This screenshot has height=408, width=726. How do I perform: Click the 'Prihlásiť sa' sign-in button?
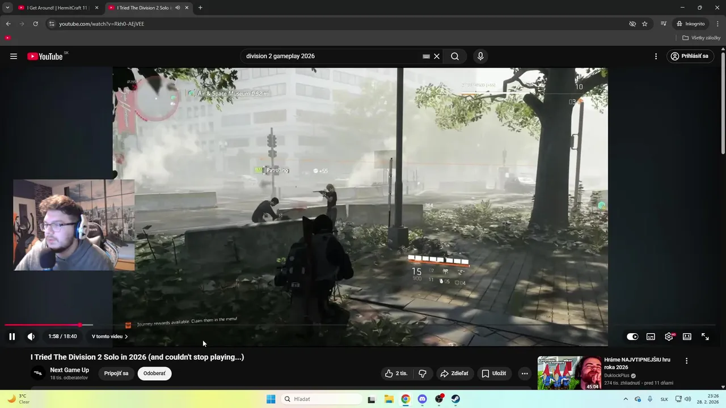point(690,56)
